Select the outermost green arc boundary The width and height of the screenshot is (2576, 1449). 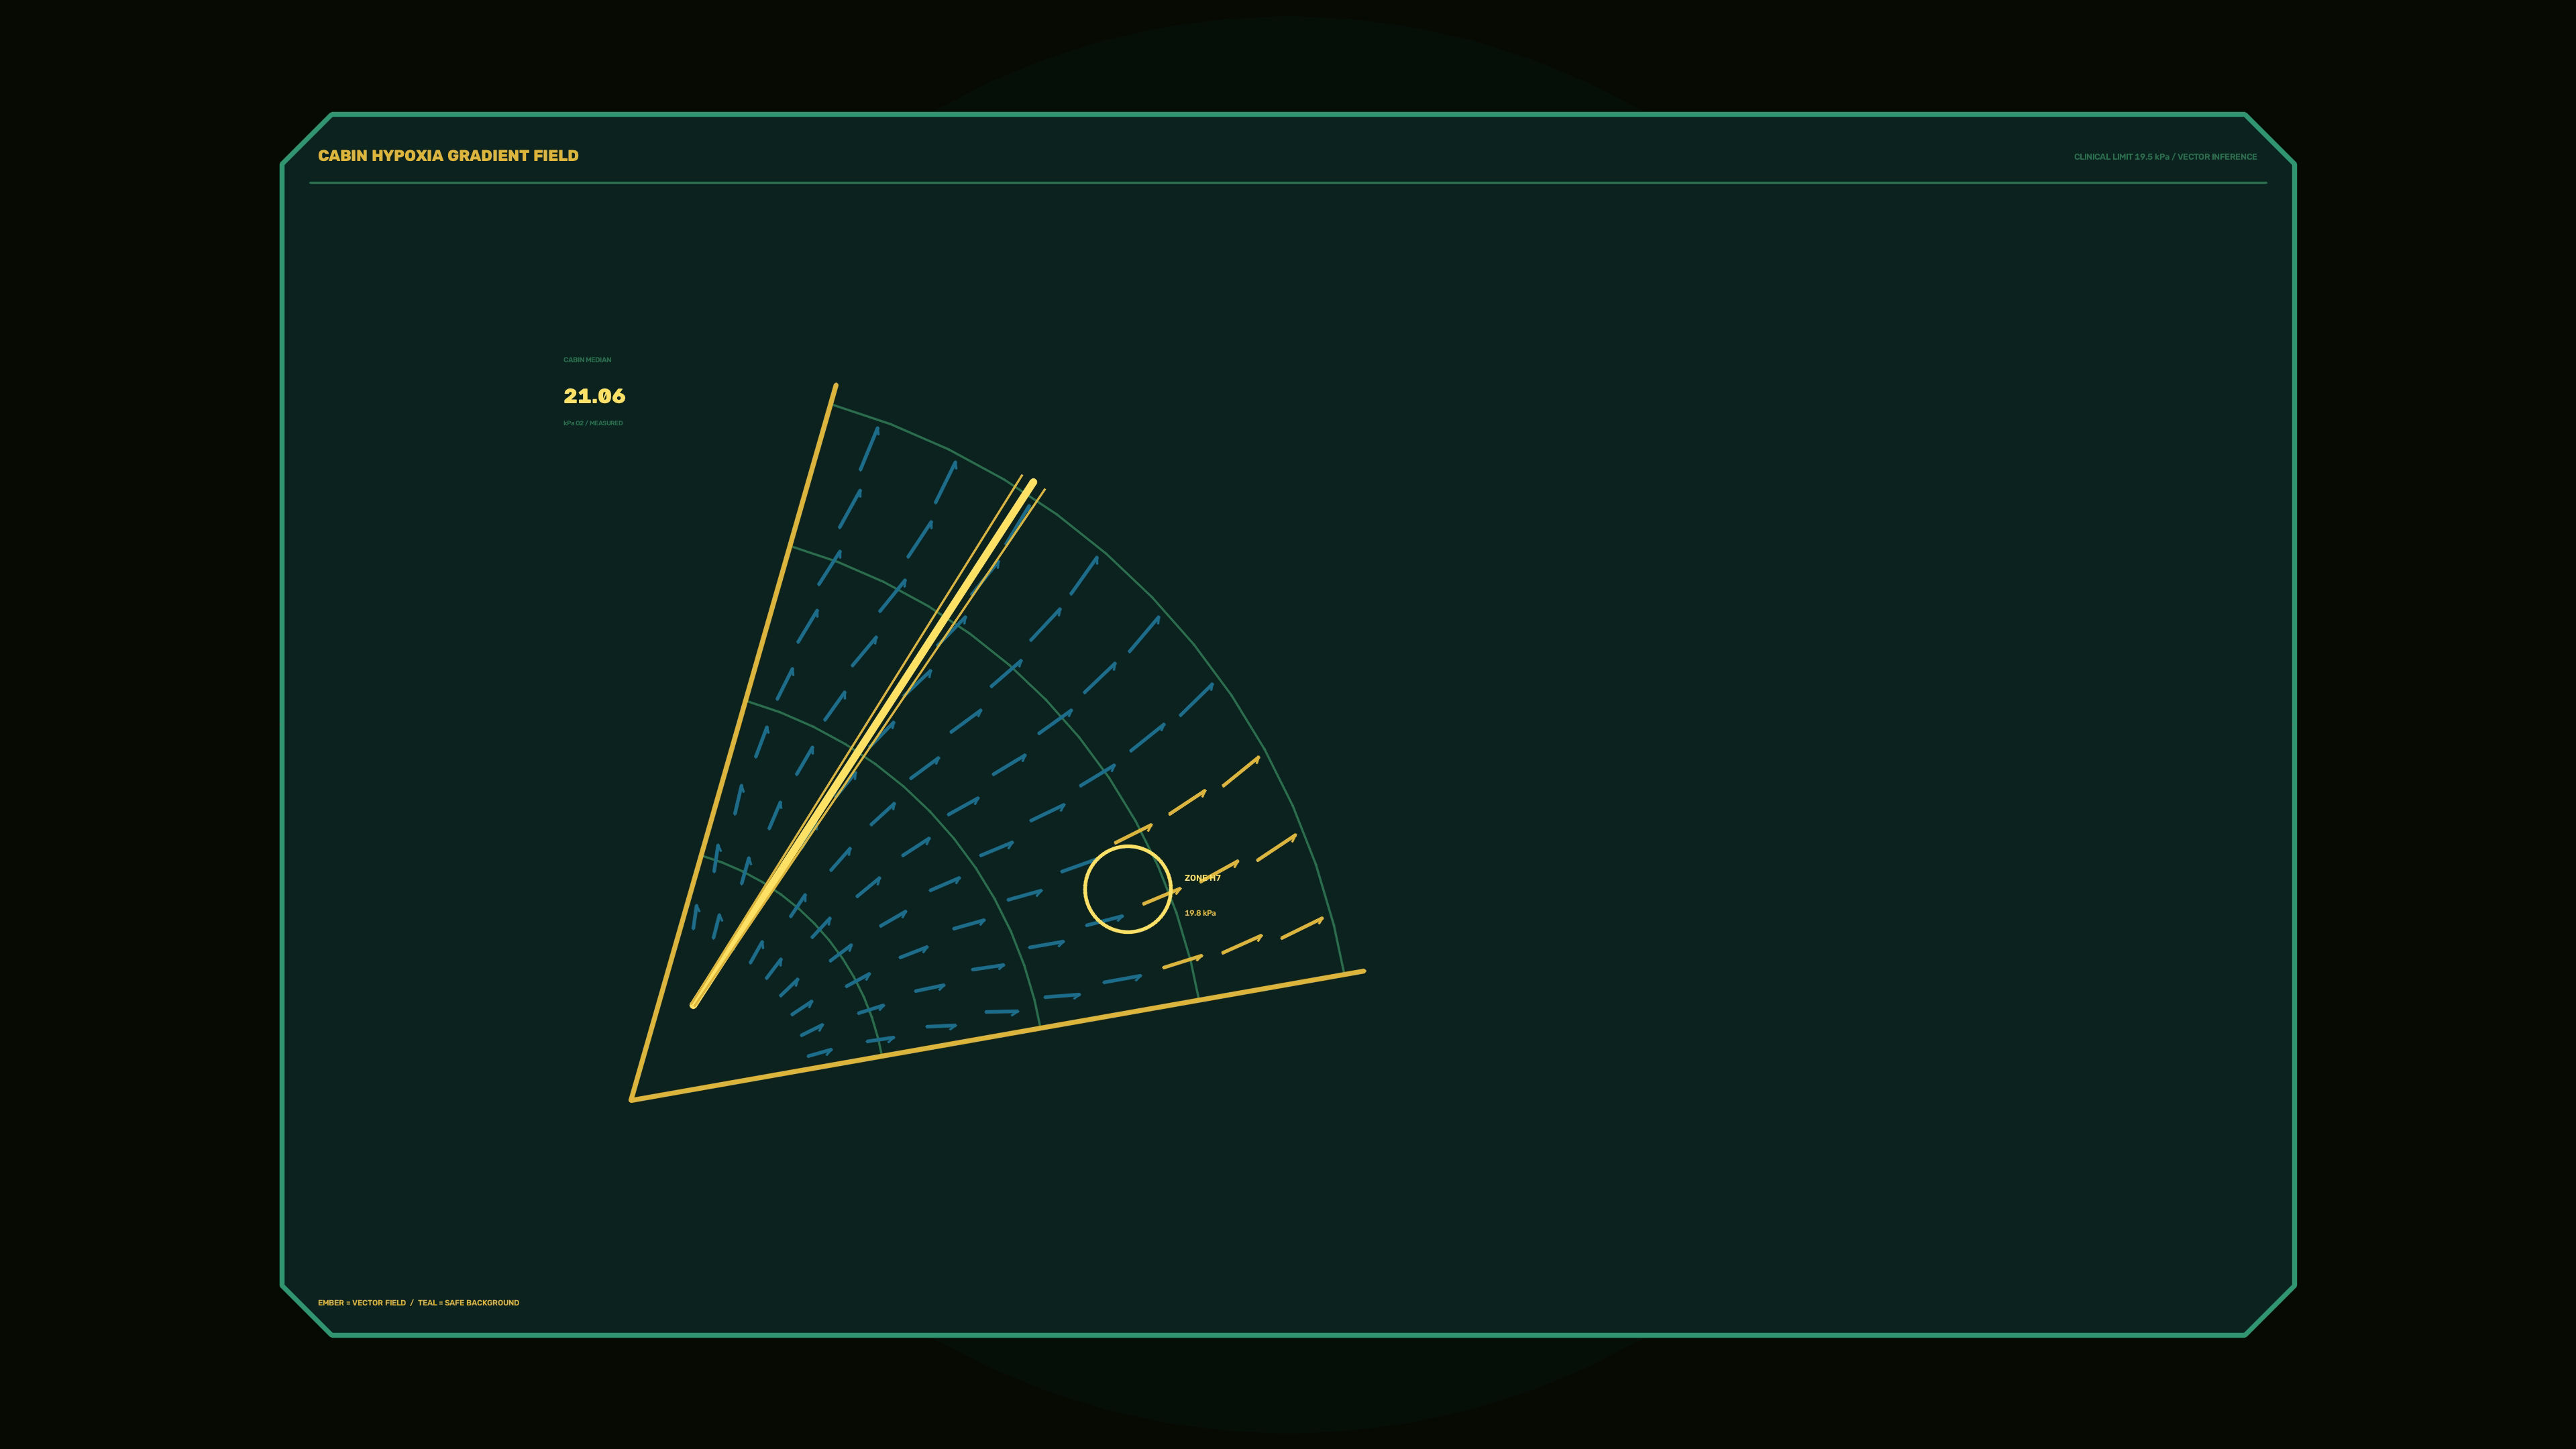[1157, 600]
